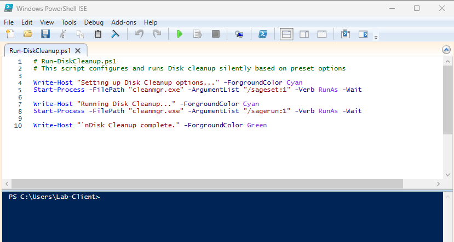Undo the last edit
The image size is (454, 242).
tap(139, 34)
